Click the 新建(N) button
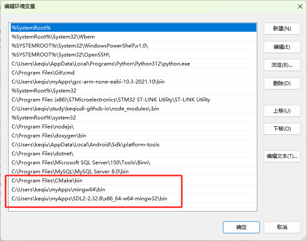This screenshot has width=307, height=241. (x=282, y=29)
